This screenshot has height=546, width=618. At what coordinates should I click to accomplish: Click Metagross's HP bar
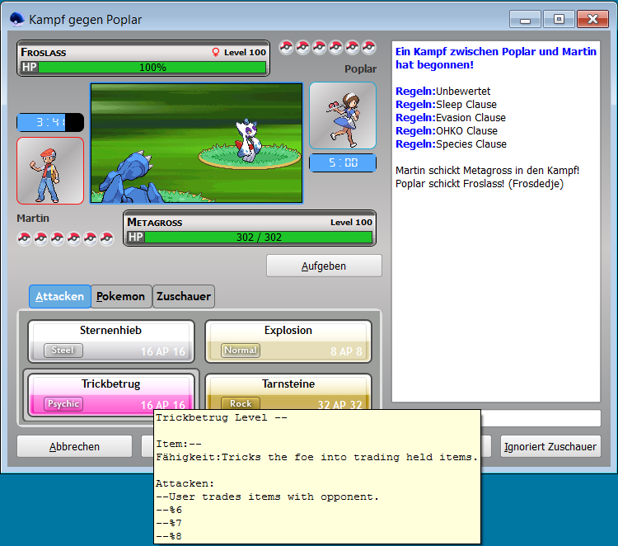[258, 238]
